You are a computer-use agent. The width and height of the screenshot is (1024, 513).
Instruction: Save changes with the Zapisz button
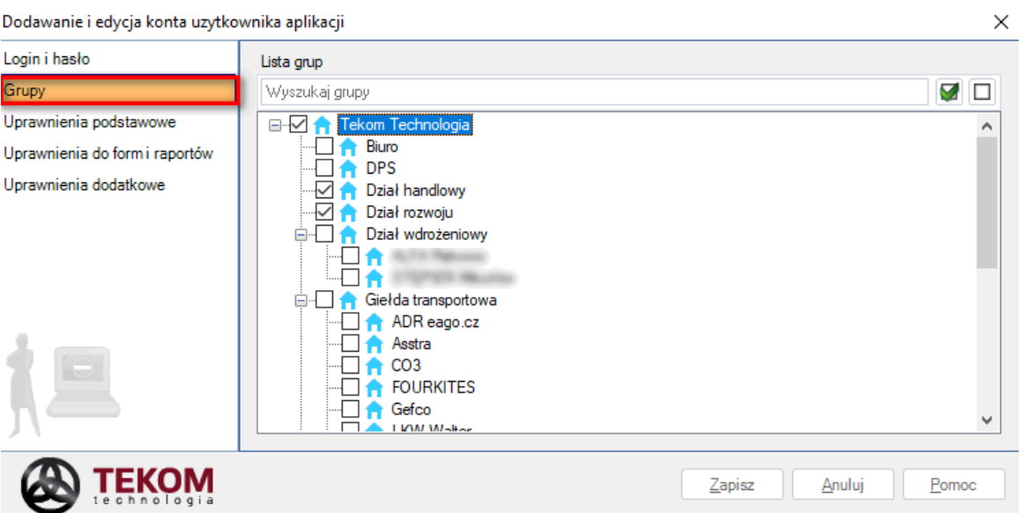tap(732, 485)
